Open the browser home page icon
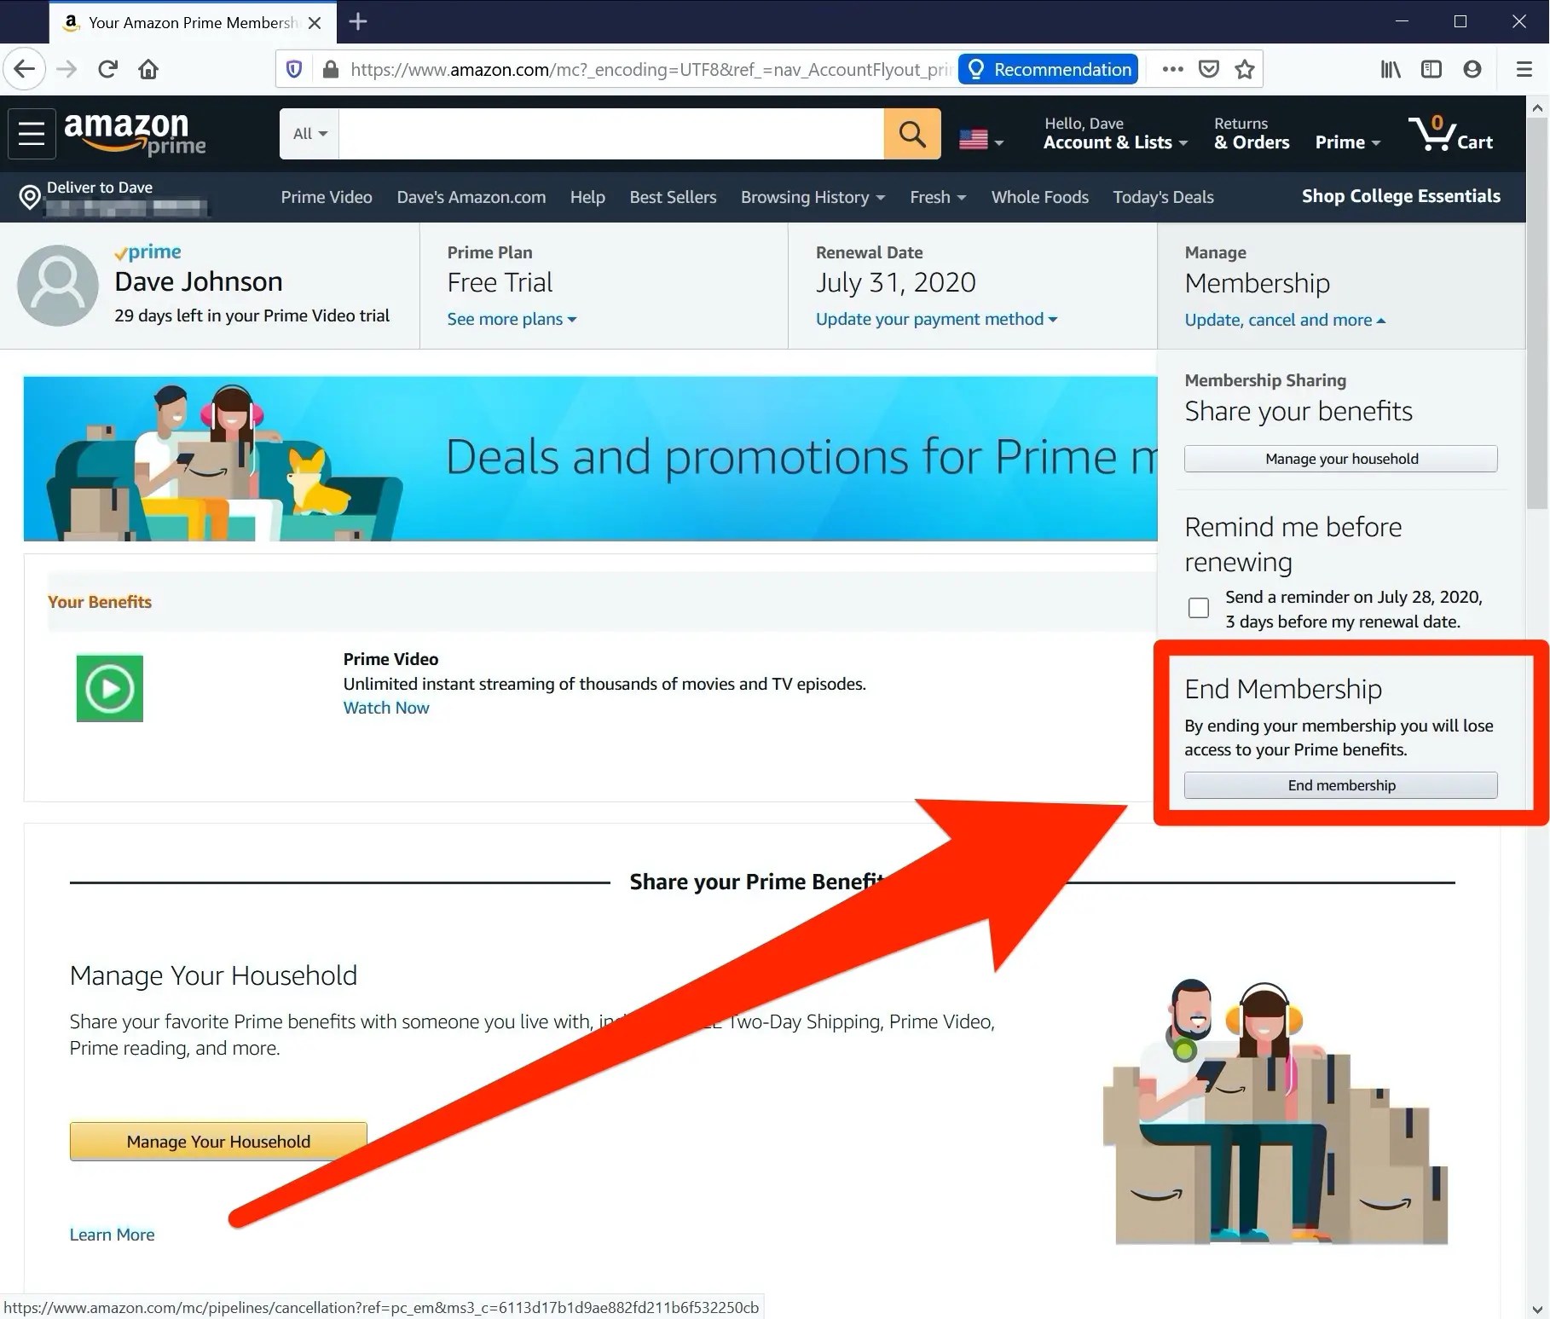The height and width of the screenshot is (1319, 1550). (148, 69)
